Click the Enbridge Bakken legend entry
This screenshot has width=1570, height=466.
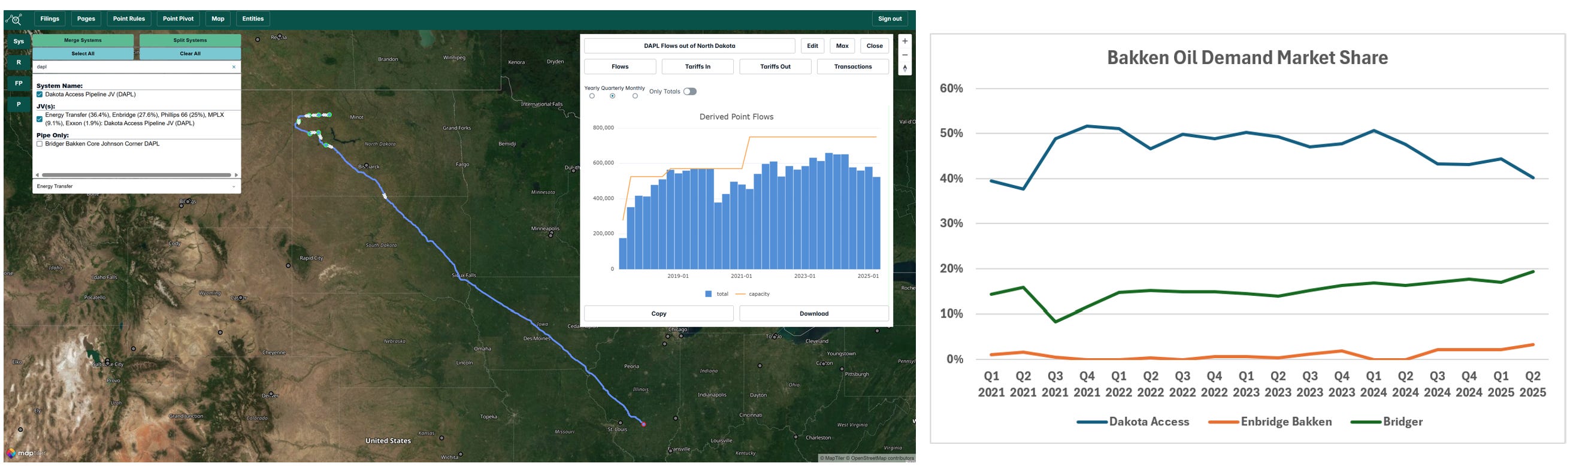[x=1270, y=422]
